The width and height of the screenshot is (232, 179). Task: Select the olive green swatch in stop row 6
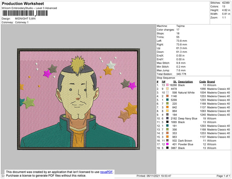167,104
